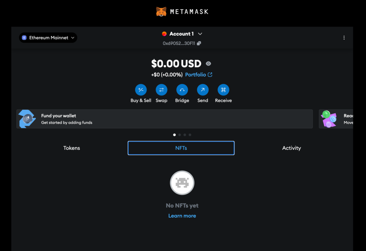This screenshot has width=366, height=251.
Task: Click the 'Get started by adding funds' text
Action: point(67,123)
